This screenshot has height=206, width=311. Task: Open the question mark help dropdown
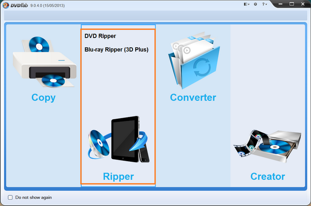coord(264,4)
